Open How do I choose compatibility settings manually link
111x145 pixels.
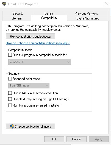[38, 43]
